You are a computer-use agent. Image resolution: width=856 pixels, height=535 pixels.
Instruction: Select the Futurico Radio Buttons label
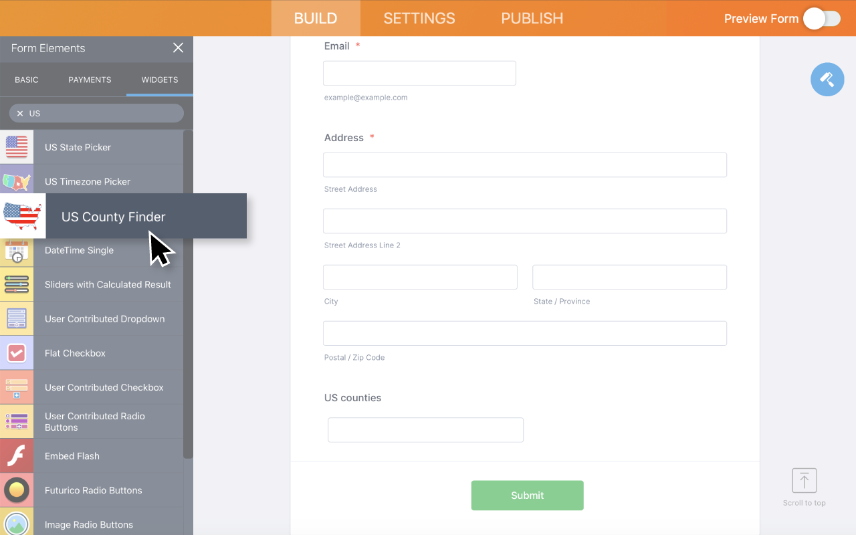pyautogui.click(x=93, y=490)
